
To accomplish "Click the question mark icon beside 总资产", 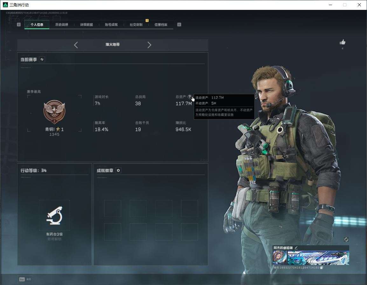I will click(x=189, y=96).
